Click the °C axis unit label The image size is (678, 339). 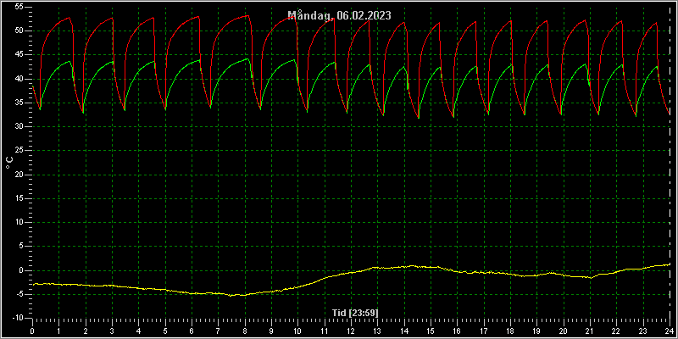9,163
